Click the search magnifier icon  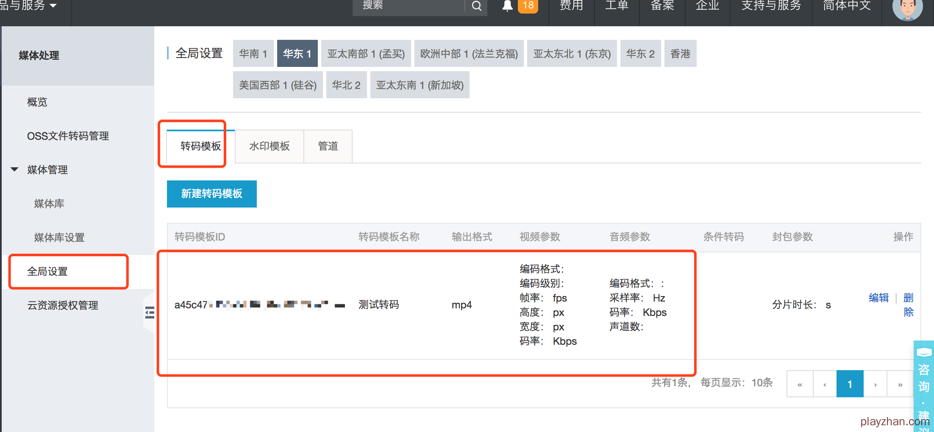coord(476,6)
